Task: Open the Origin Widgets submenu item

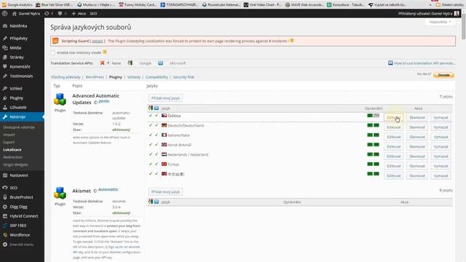Action: (15, 164)
